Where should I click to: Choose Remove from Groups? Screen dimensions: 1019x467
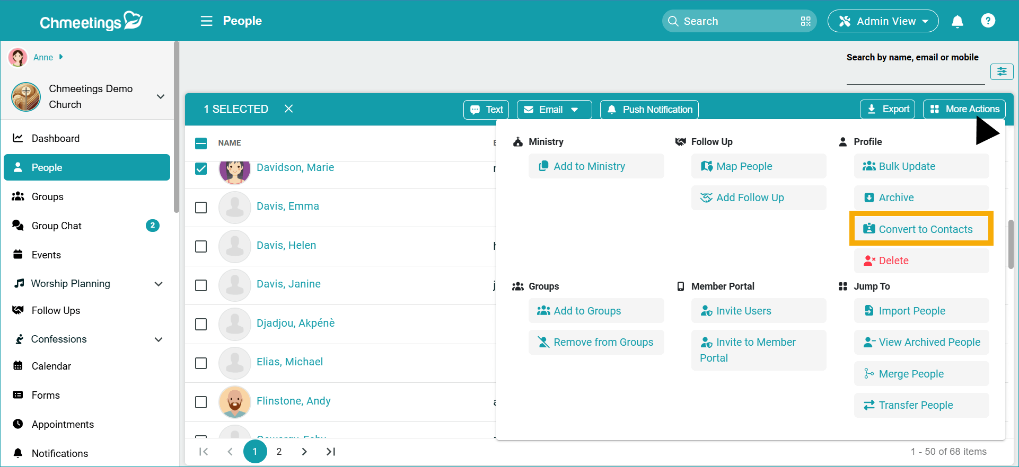pos(596,342)
